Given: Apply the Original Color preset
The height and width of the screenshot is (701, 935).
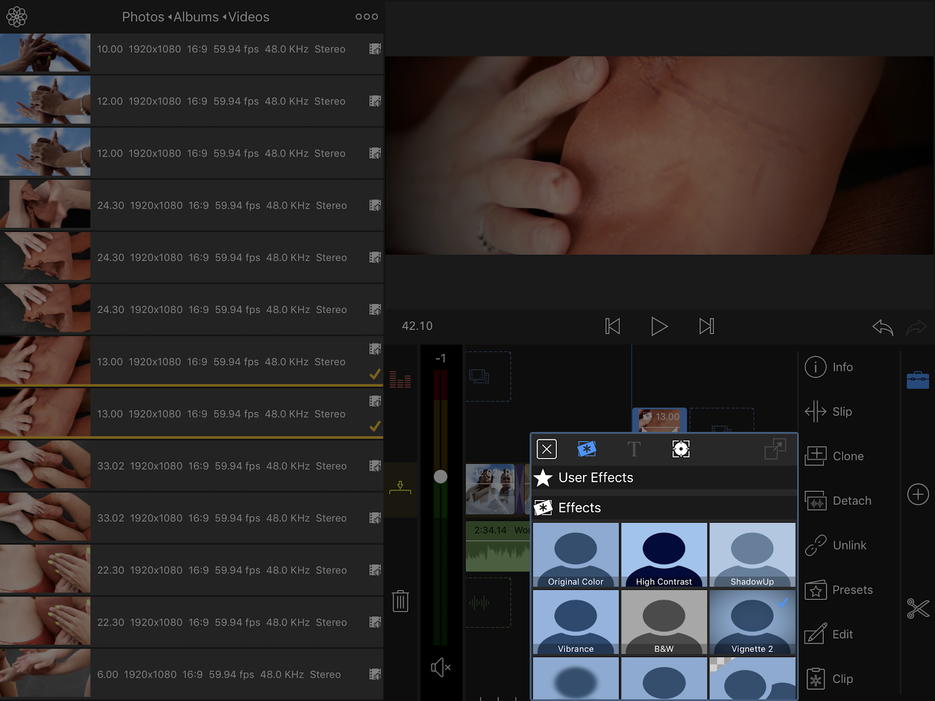Looking at the screenshot, I should click(x=576, y=555).
